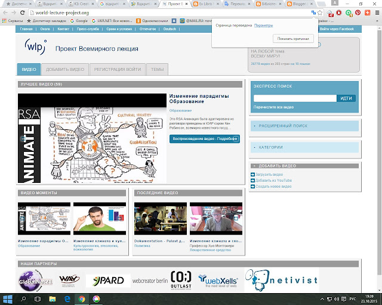This screenshot has width=382, height=305.
Task: Switch the site to Deutsch
Action: (x=170, y=29)
